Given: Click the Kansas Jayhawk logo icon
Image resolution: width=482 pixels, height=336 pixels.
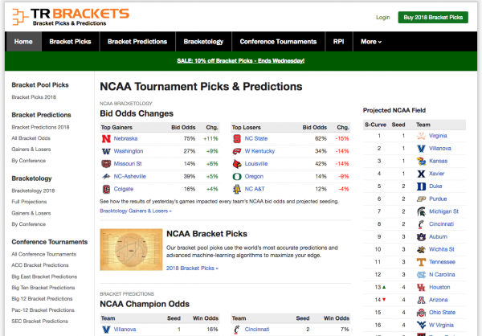Looking at the screenshot, I should [x=421, y=161].
